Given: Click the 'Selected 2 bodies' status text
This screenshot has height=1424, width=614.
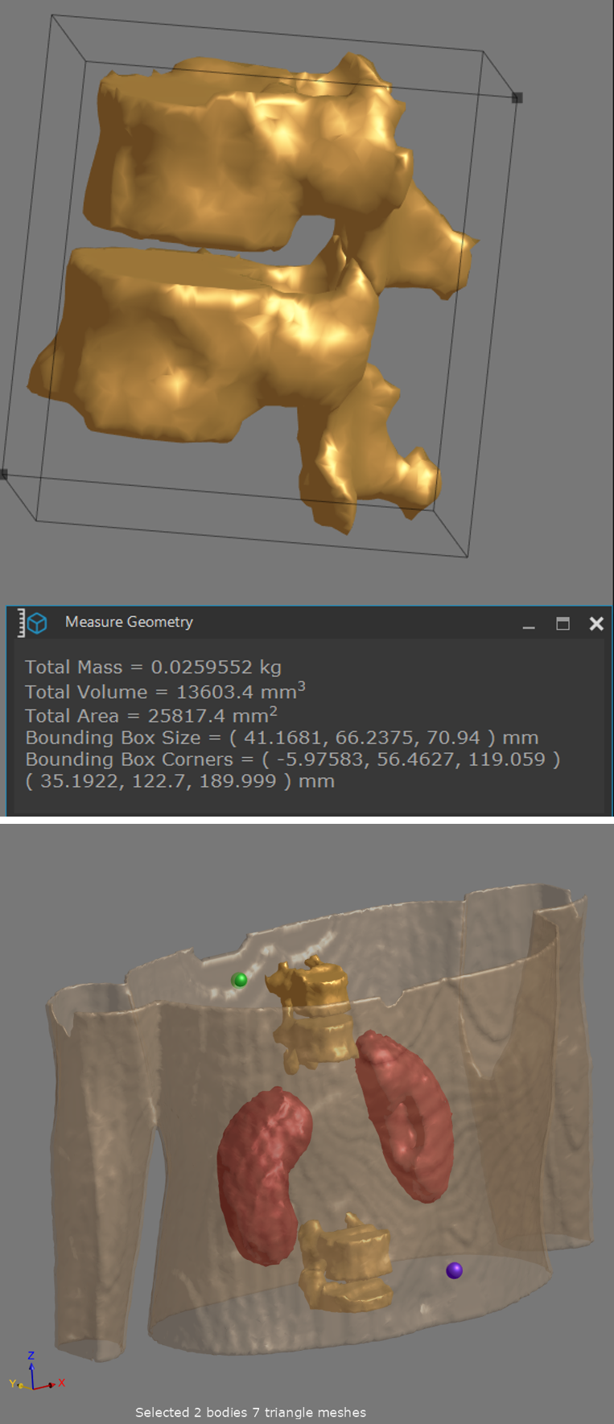Looking at the screenshot, I should coord(250,1412).
